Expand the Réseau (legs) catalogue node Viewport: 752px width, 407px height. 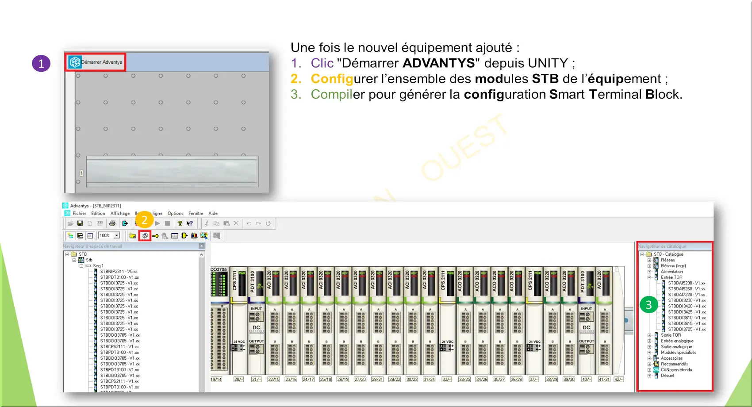(649, 266)
